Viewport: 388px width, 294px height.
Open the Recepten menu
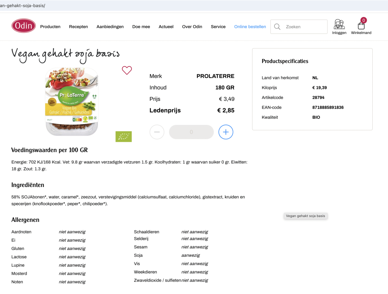(78, 27)
